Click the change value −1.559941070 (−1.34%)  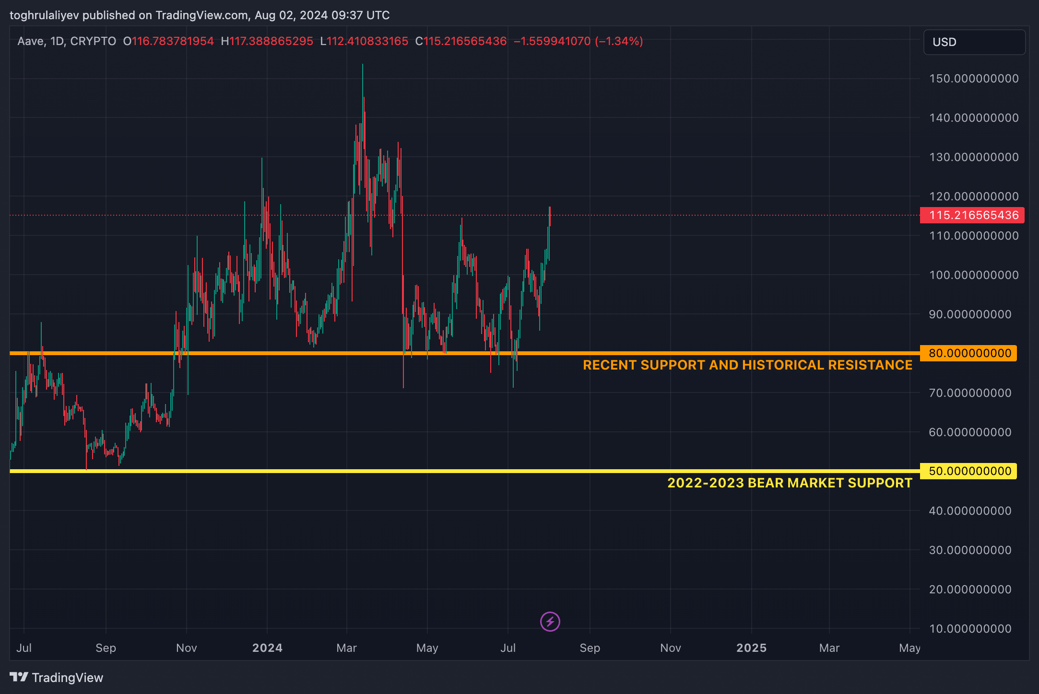(x=578, y=41)
